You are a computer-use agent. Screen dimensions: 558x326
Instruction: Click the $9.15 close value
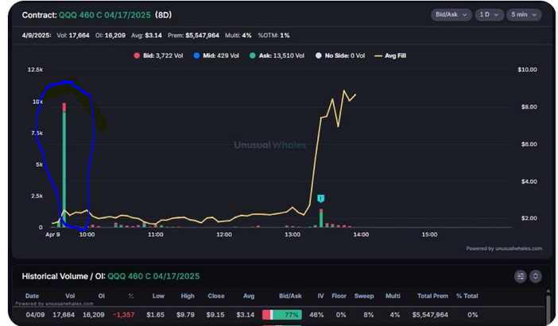(215, 315)
